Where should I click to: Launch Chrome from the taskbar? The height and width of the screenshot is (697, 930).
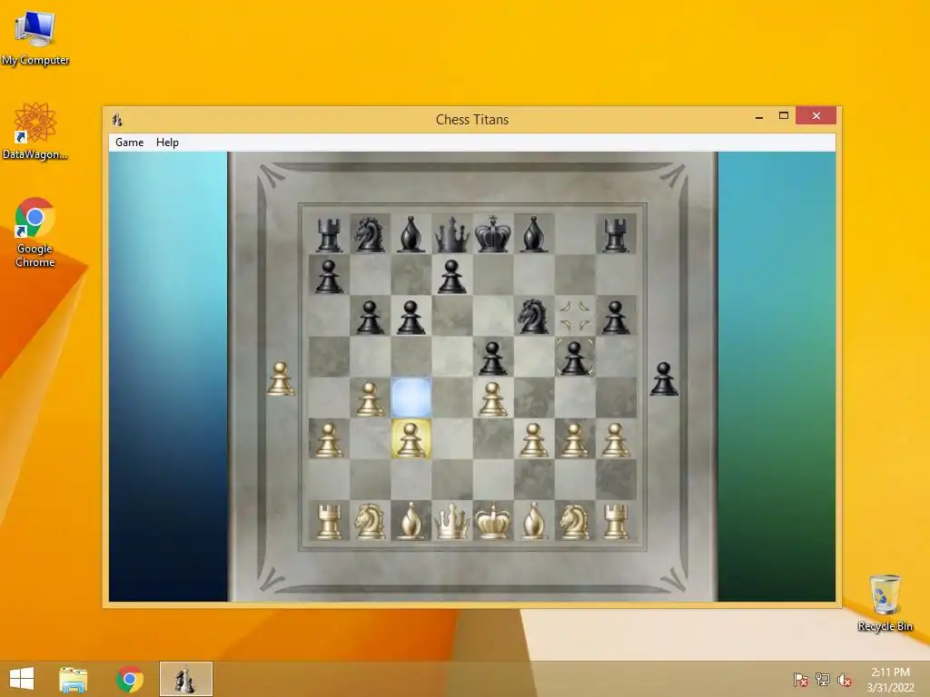[130, 679]
